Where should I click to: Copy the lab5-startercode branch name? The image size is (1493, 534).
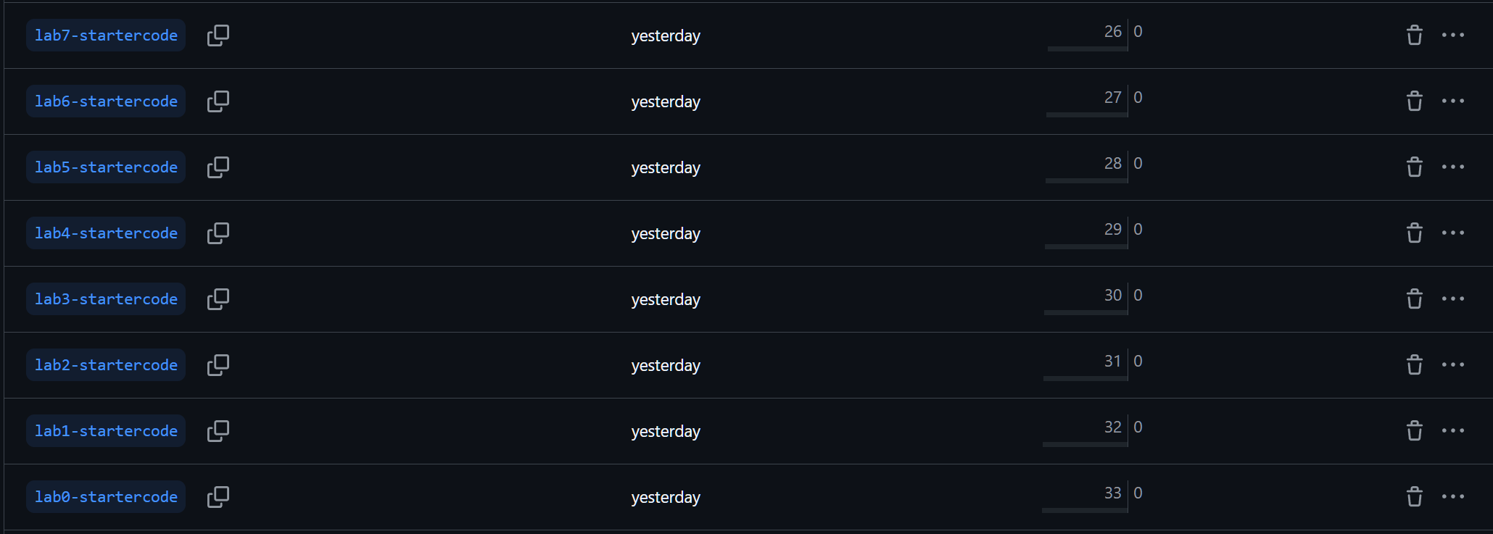(218, 167)
